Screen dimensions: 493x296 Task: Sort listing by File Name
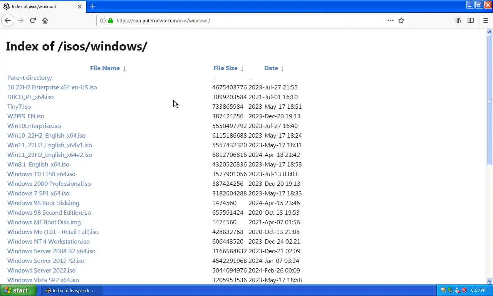click(x=105, y=68)
